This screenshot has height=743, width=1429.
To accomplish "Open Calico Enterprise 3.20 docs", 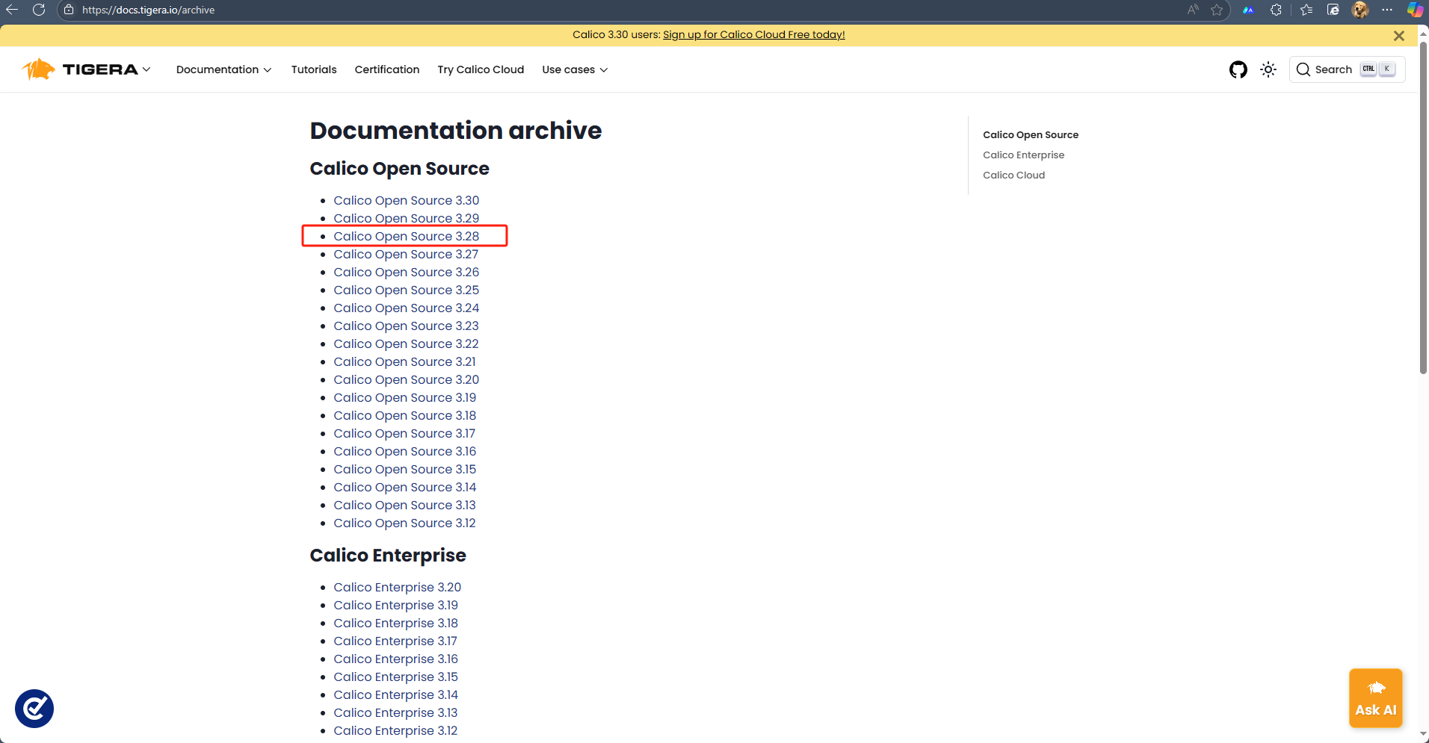I will click(397, 587).
